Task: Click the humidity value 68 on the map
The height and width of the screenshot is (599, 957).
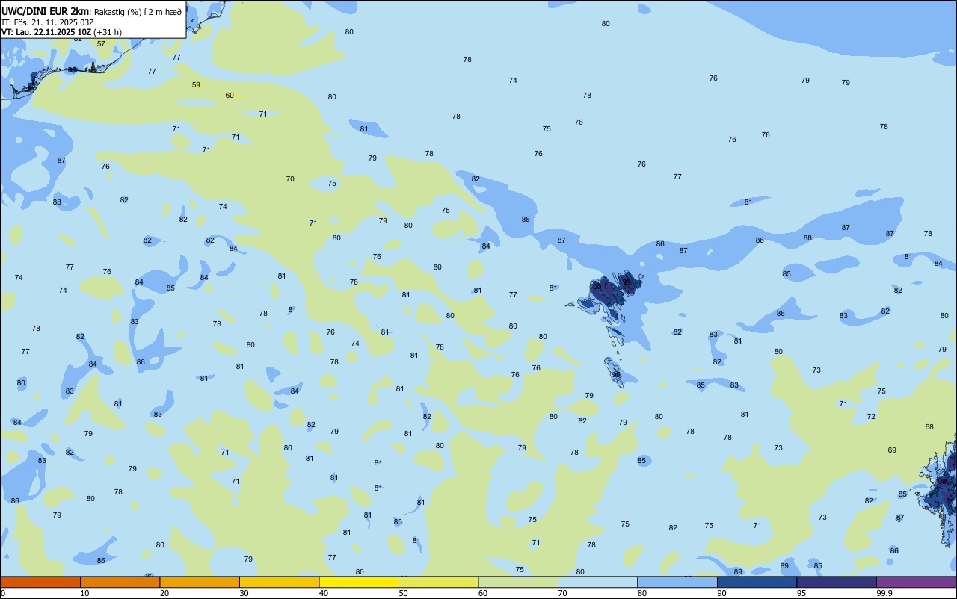Action: coord(929,427)
